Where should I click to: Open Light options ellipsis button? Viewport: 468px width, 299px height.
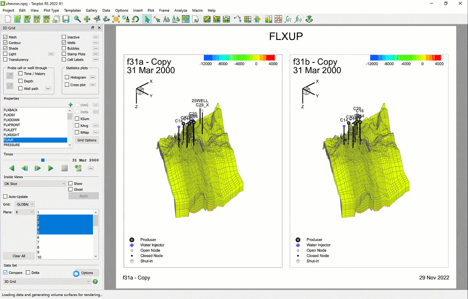pyautogui.click(x=51, y=54)
